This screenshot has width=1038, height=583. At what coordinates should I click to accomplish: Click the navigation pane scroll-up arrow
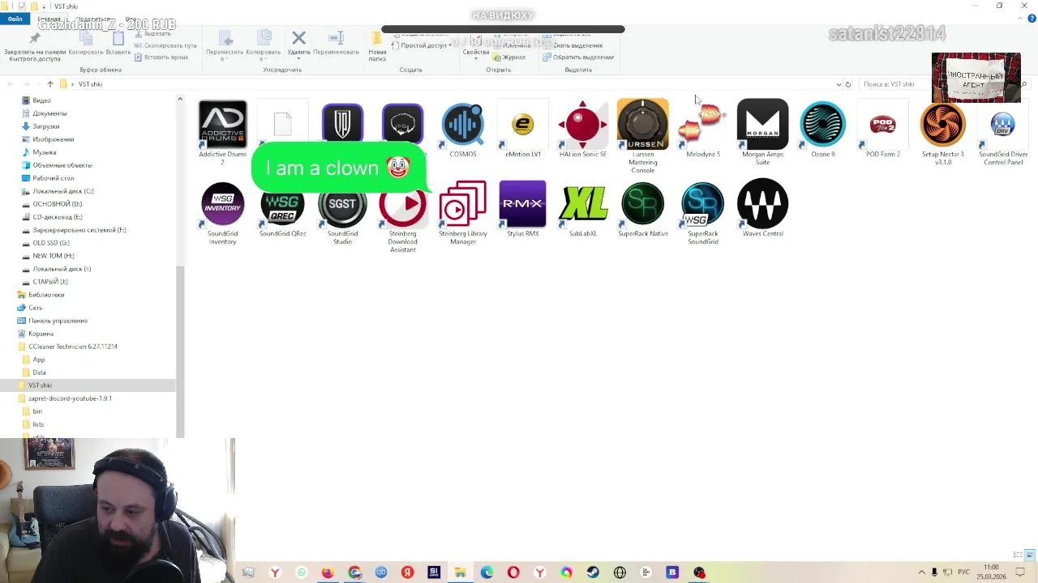pos(180,99)
